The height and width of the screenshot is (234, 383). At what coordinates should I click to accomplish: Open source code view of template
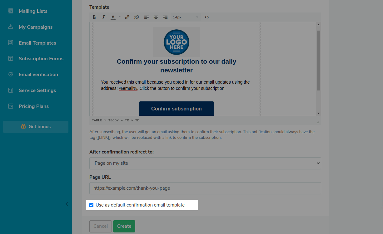pyautogui.click(x=207, y=17)
